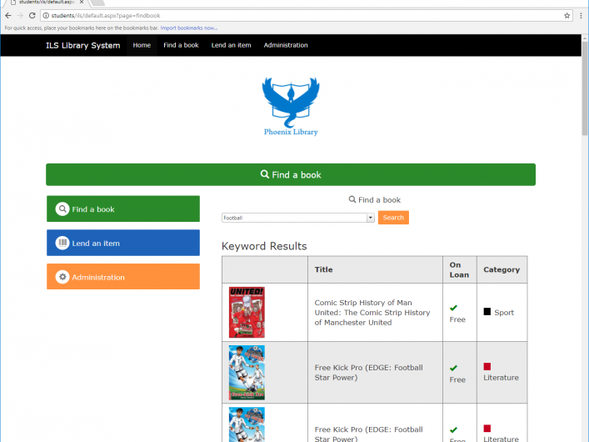Click the black Sport category swatch
Viewport: 589px width, 442px height.
[487, 311]
